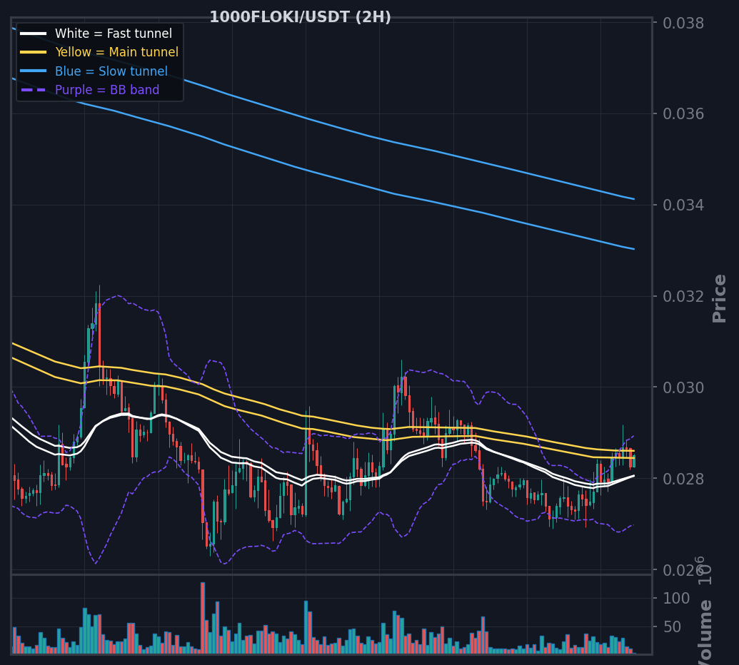Click the 50 volume axis label

pos(672,627)
